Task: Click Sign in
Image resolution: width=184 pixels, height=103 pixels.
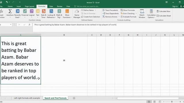Action: pos(175,6)
